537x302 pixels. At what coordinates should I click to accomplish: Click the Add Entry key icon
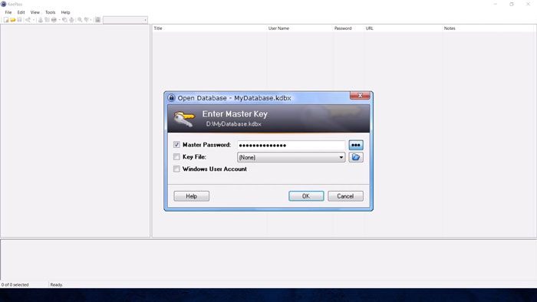[28, 20]
